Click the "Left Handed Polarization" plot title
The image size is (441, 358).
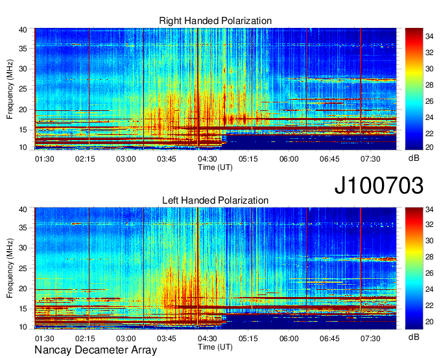[215, 200]
